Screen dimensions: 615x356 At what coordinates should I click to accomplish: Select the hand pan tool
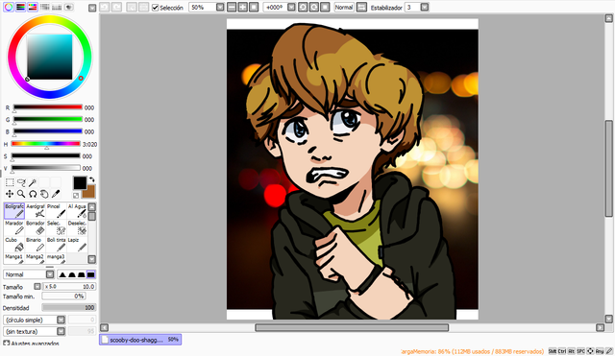(x=44, y=194)
